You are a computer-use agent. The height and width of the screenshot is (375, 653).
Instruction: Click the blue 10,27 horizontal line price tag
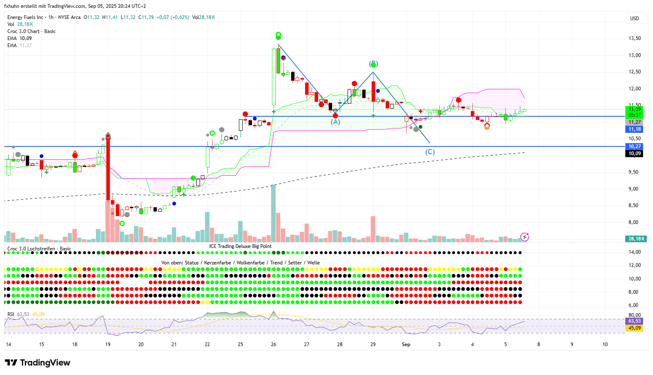pos(634,146)
